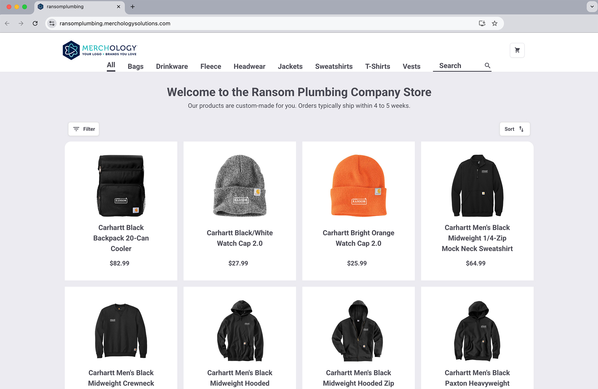Screen dimensions: 598x389
Task: Click the Black/White Watch Cap image
Action: pos(240,186)
